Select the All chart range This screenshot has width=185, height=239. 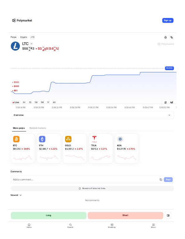point(54,102)
